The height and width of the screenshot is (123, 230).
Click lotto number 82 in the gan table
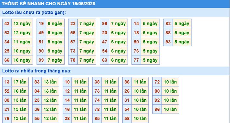pos(168,23)
